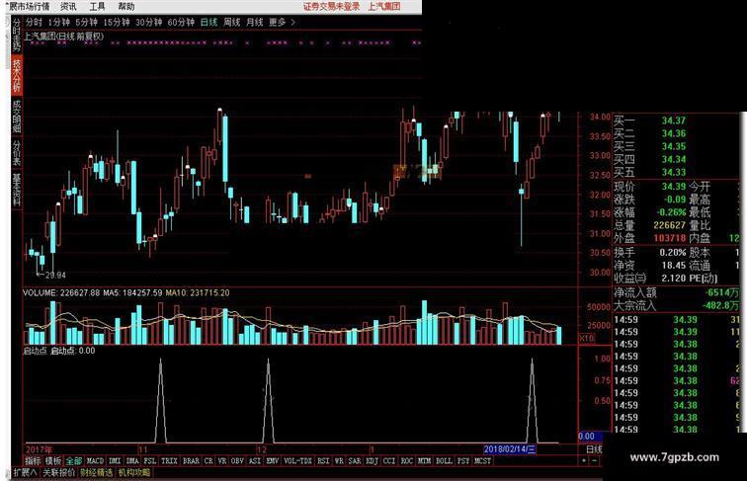The image size is (747, 481).
Task: Click the 上汽集团 stock name in title bar
Action: click(384, 6)
